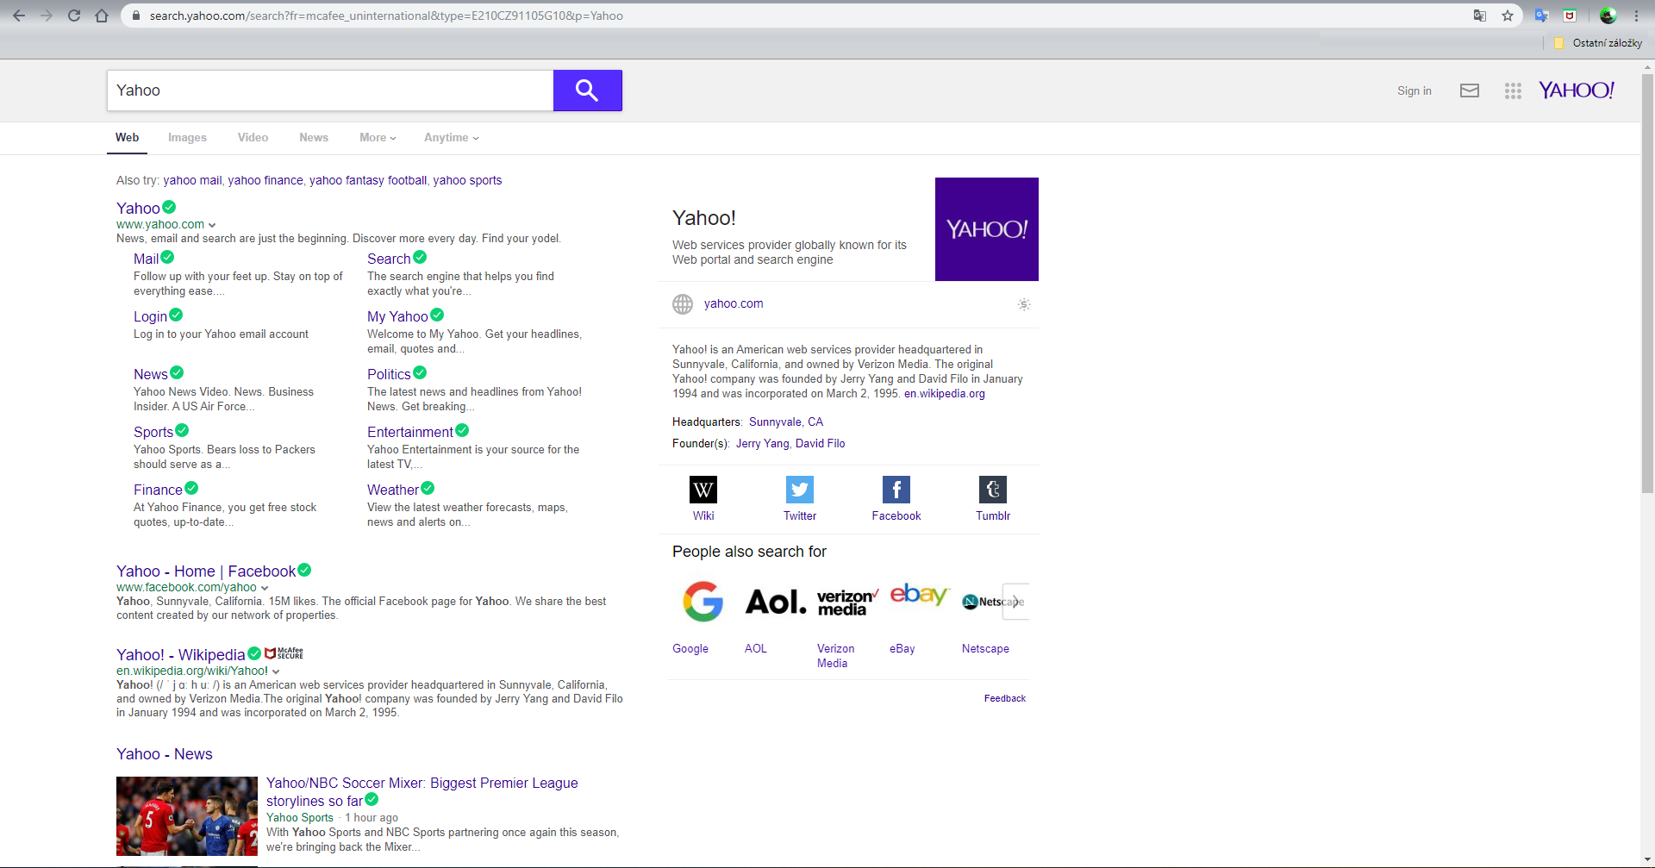Viewport: 1655px width, 868px height.
Task: Click the Wiki icon in knowledge panel
Action: coord(703,490)
